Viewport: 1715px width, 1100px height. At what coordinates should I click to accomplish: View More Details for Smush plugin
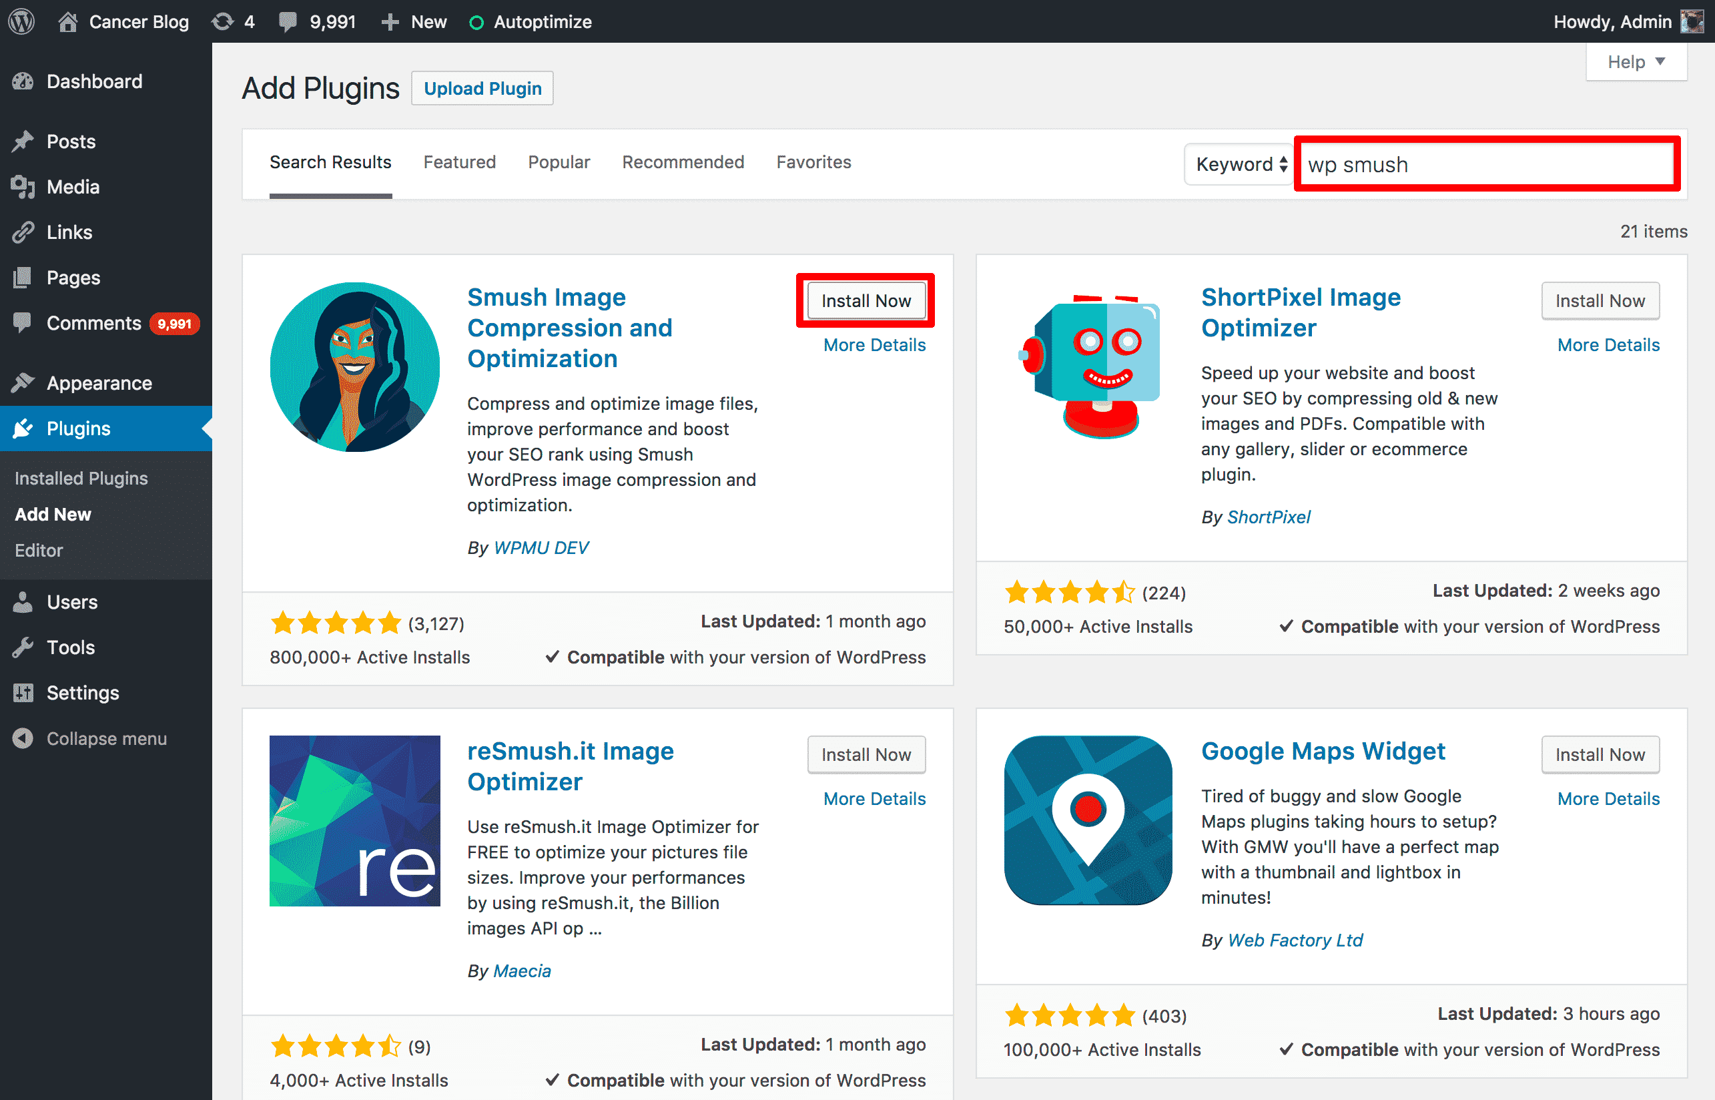(x=875, y=345)
